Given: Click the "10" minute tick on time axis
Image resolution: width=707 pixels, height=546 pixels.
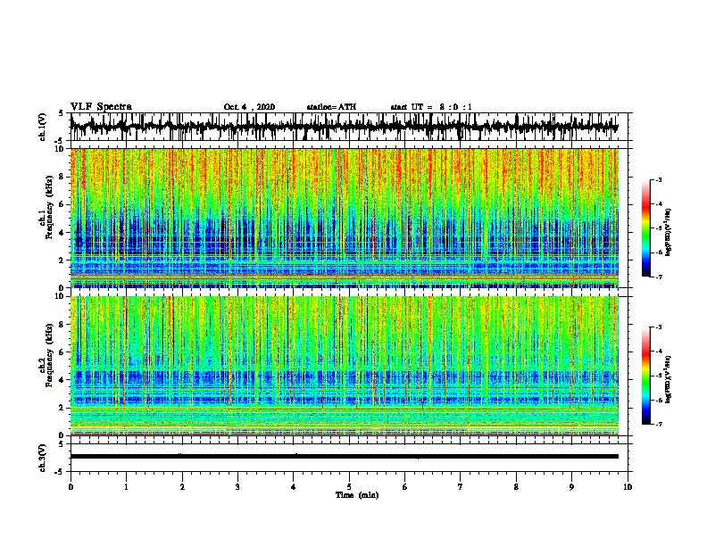Looking at the screenshot, I should coord(628,487).
